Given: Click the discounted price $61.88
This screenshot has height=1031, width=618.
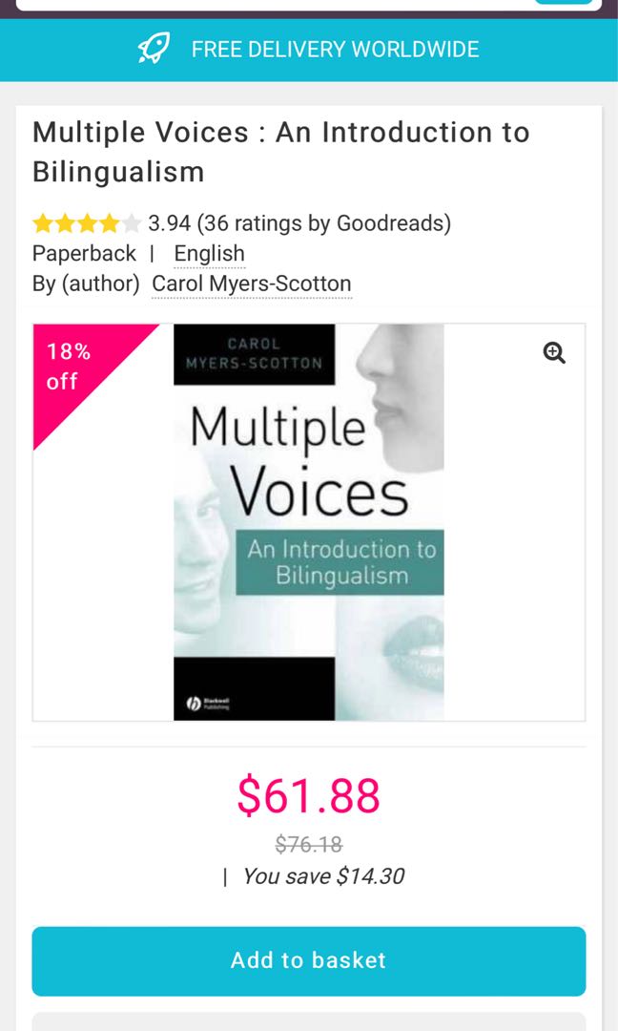Looking at the screenshot, I should 309,795.
